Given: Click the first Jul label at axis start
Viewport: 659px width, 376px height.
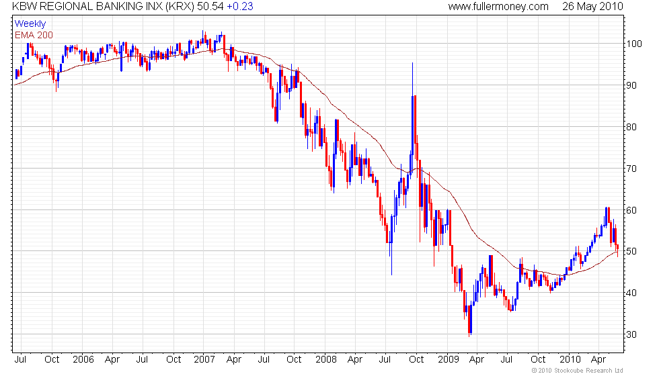Looking at the screenshot, I should pos(20,360).
